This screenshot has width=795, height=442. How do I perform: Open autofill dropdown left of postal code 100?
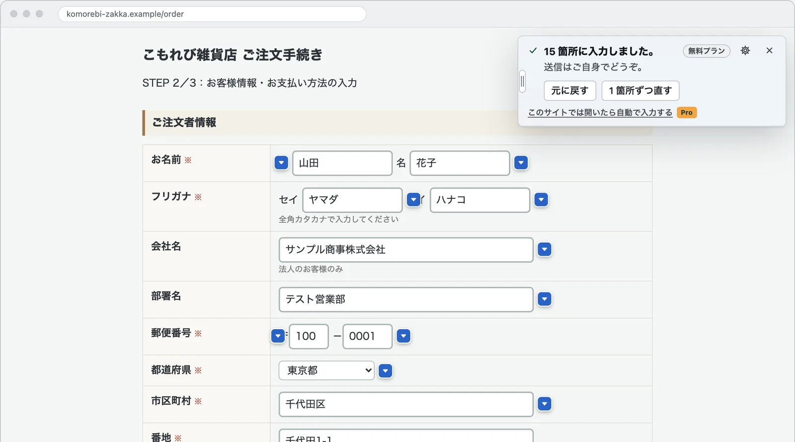click(x=278, y=336)
